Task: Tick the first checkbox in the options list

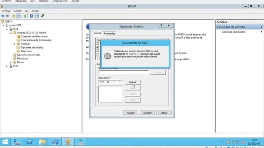Action: (98, 44)
